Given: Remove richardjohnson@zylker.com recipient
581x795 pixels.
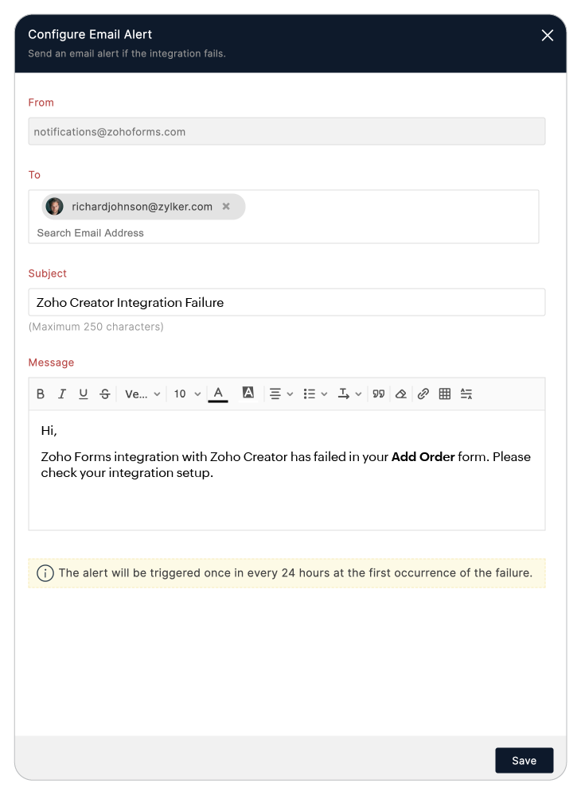Looking at the screenshot, I should coord(226,207).
